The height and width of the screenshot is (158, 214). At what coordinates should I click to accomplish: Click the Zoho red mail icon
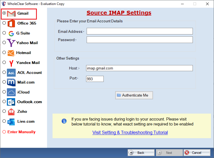(x=11, y=112)
